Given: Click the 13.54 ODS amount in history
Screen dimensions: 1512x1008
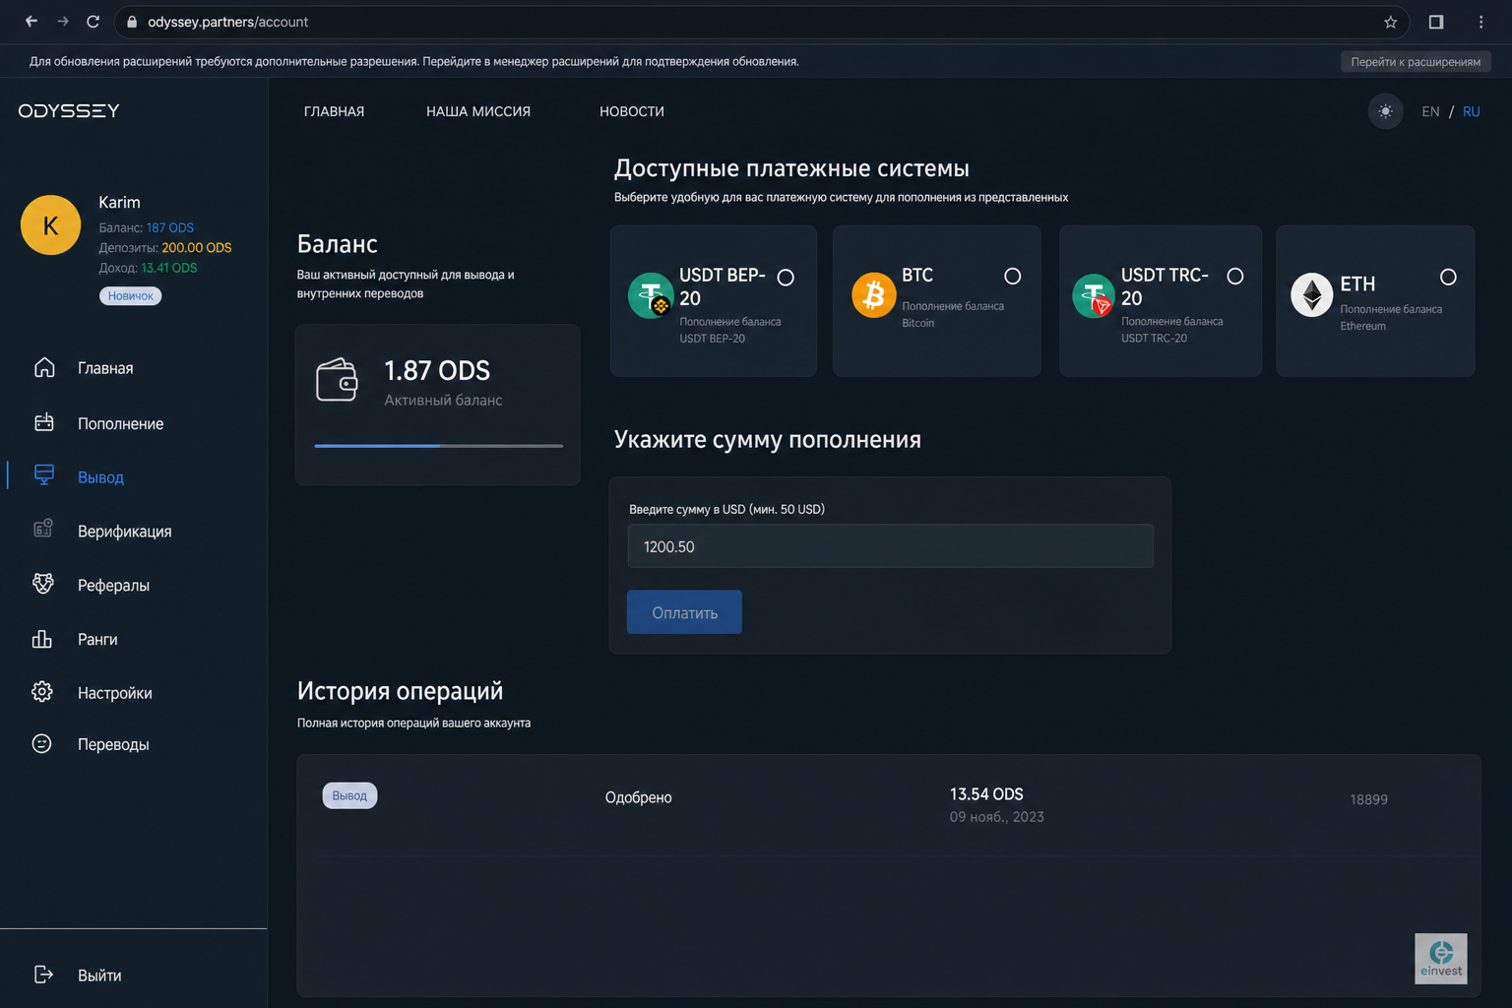Looking at the screenshot, I should click(x=986, y=794).
